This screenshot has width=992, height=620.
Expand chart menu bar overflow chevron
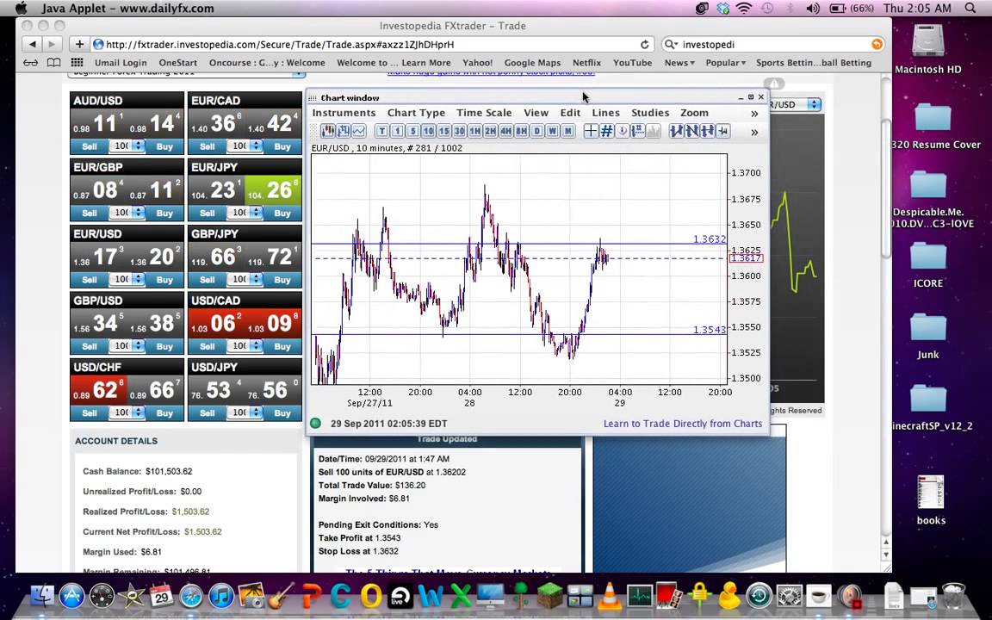[754, 114]
